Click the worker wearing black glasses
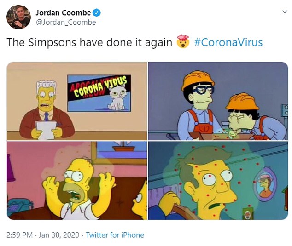 tap(198, 106)
